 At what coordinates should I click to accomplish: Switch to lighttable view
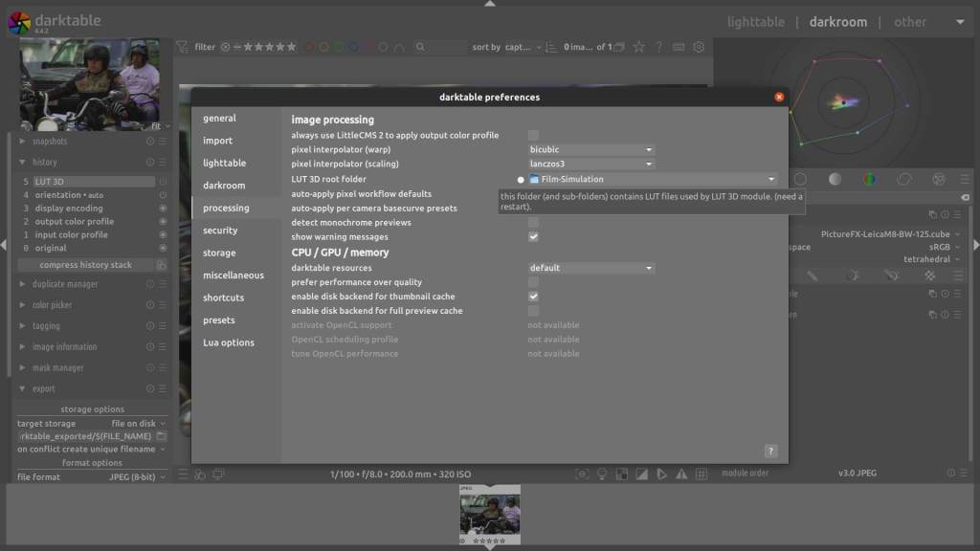[756, 22]
